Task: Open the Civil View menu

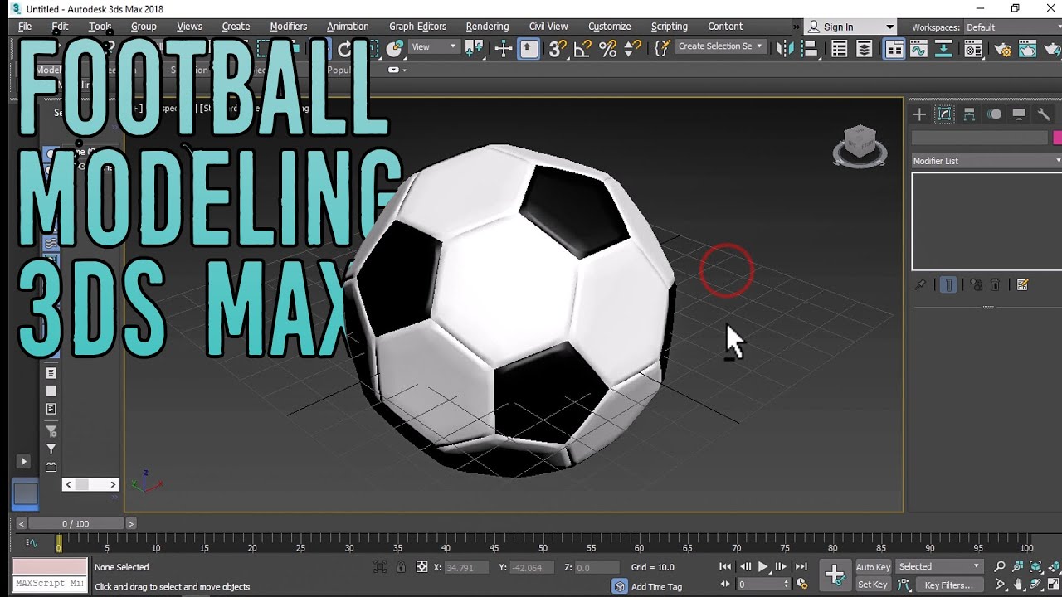Action: click(548, 27)
